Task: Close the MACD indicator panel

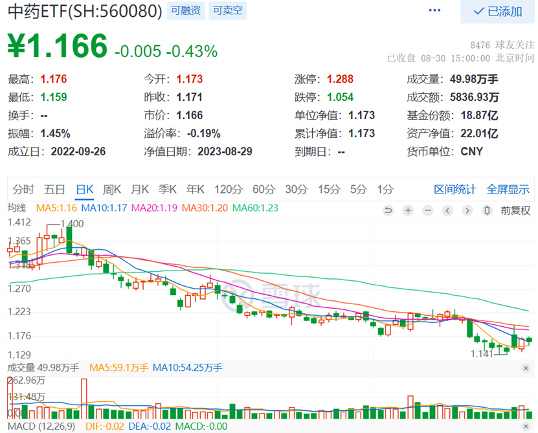Action: [x=526, y=427]
